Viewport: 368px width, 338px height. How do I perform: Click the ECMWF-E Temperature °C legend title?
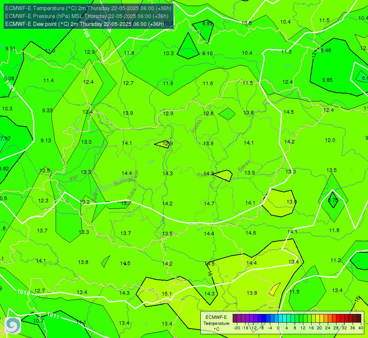pos(216,323)
